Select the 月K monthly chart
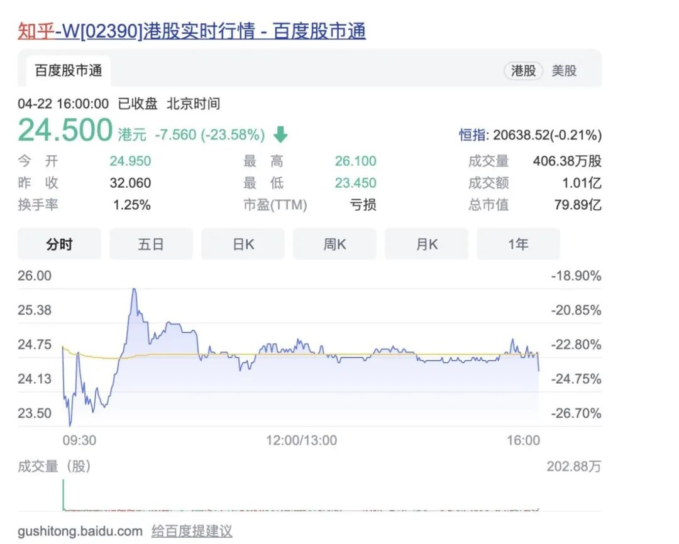 coord(426,244)
